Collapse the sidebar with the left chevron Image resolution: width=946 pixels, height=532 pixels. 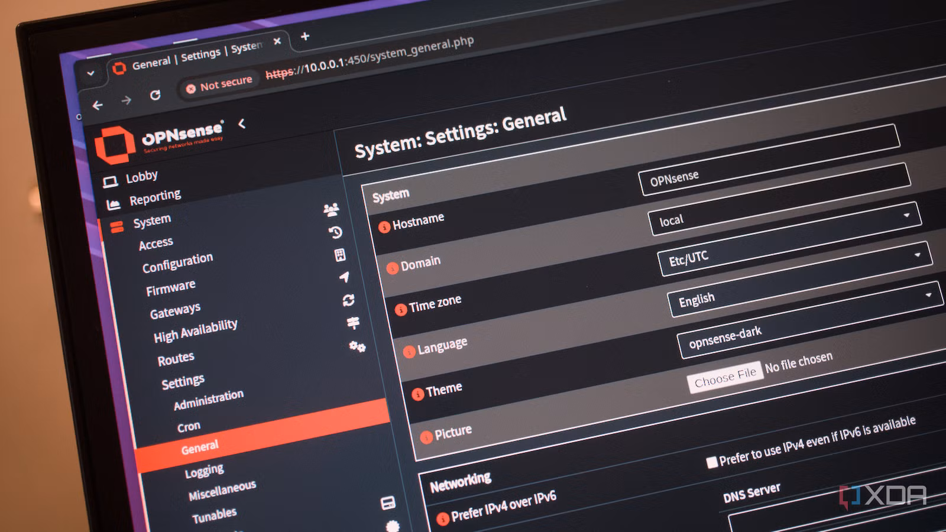point(242,124)
